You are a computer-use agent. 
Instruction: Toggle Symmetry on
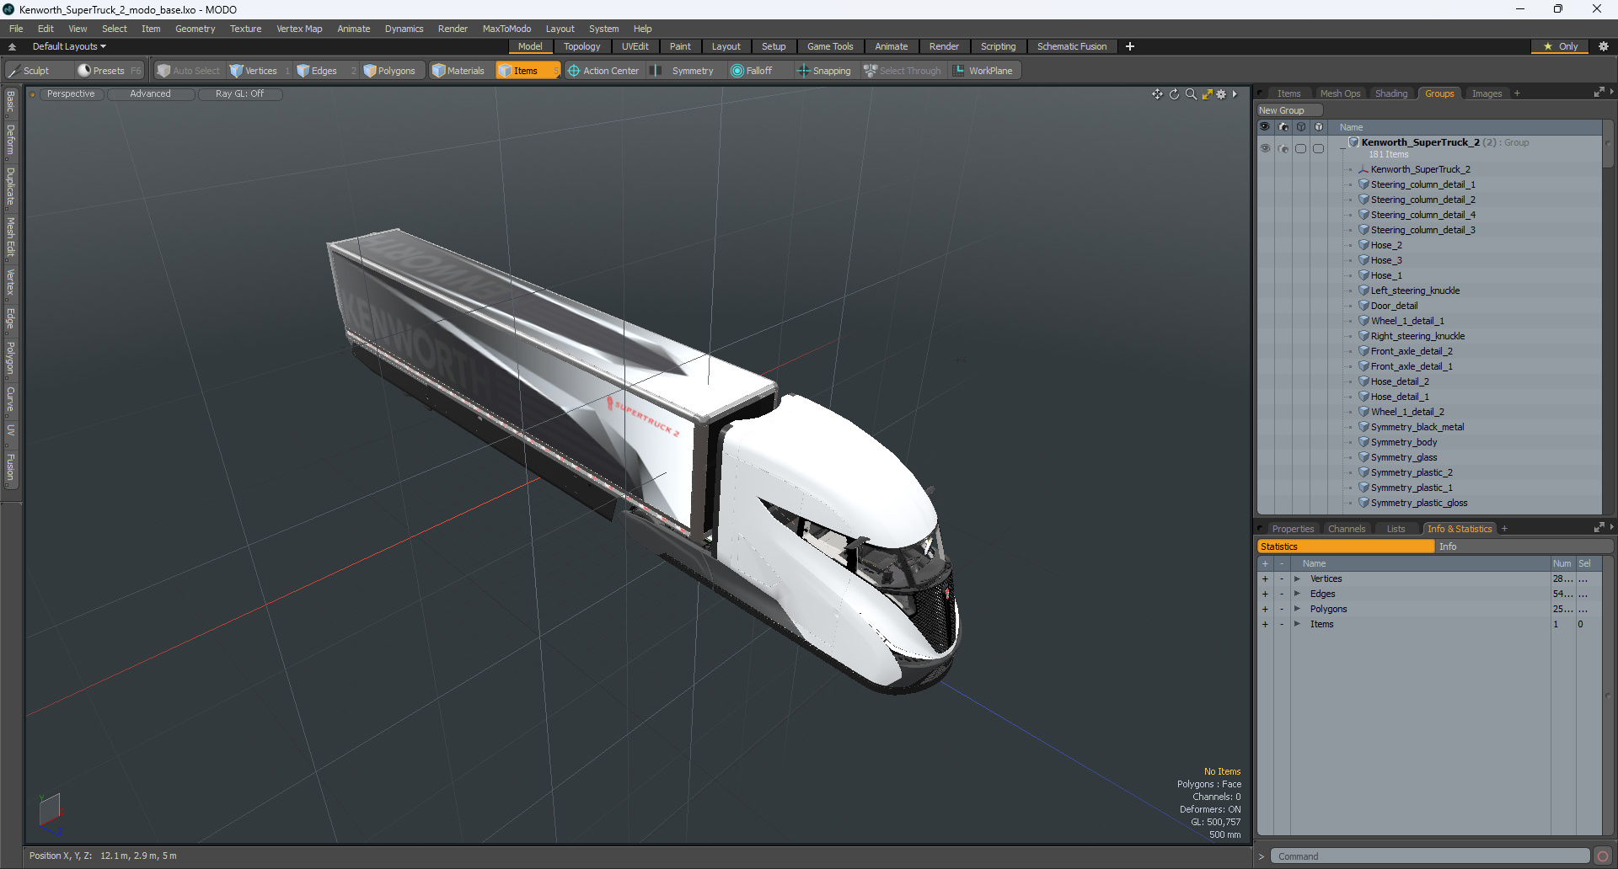click(684, 71)
